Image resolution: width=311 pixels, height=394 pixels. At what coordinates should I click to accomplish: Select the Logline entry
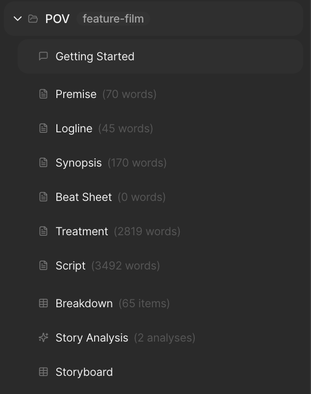pyautogui.click(x=74, y=128)
